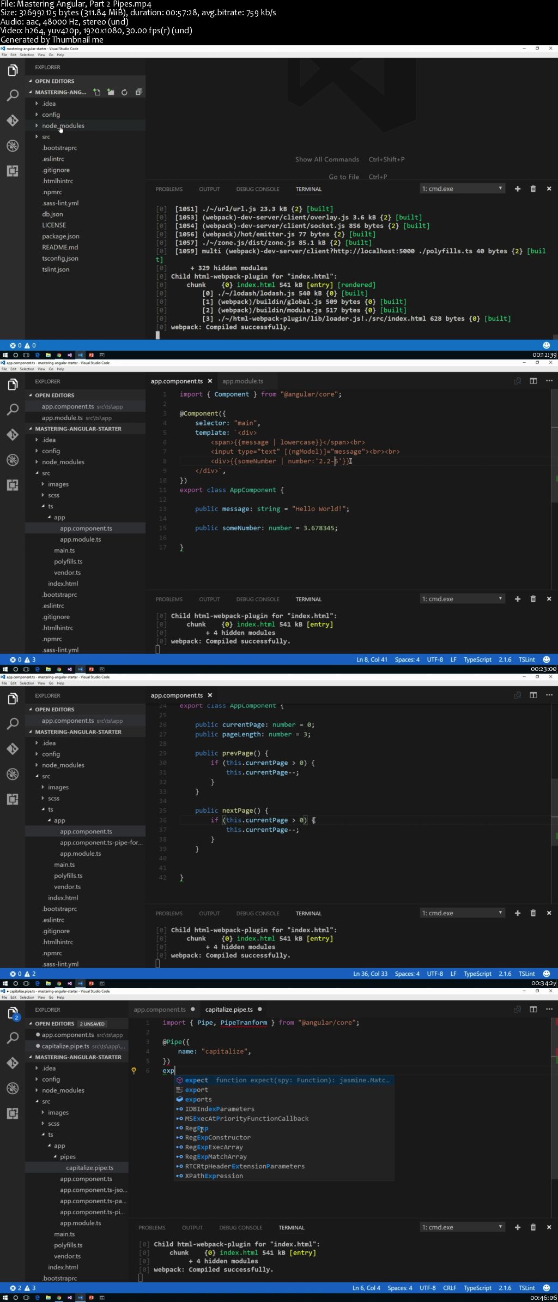Open editor More Actions ellipsis in the 00:23:00 frame
The image size is (558, 1302).
[x=549, y=381]
